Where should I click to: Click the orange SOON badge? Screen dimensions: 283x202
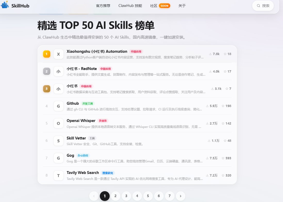point(164,6)
